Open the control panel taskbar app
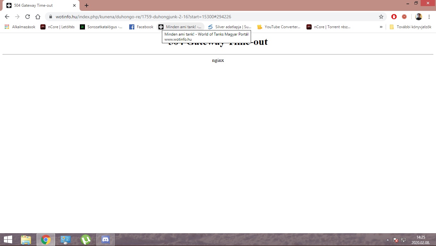This screenshot has width=436, height=246. click(66, 240)
